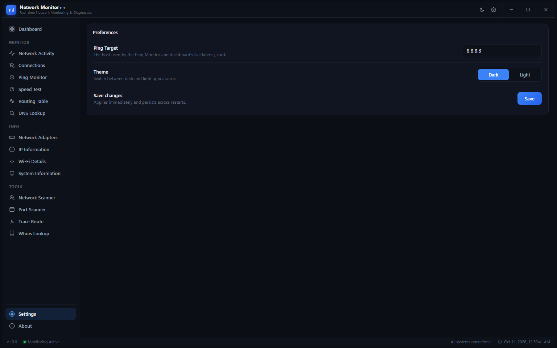Click the Network Activity pulse icon
This screenshot has width=557, height=348.
click(12, 53)
